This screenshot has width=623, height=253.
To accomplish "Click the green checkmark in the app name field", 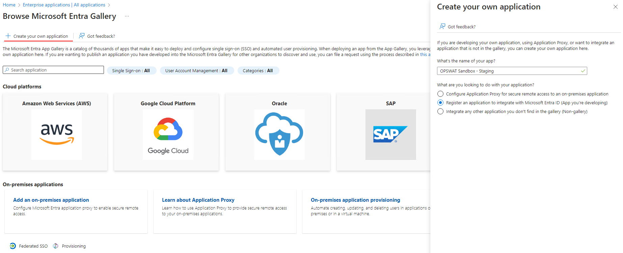I will click(x=583, y=71).
